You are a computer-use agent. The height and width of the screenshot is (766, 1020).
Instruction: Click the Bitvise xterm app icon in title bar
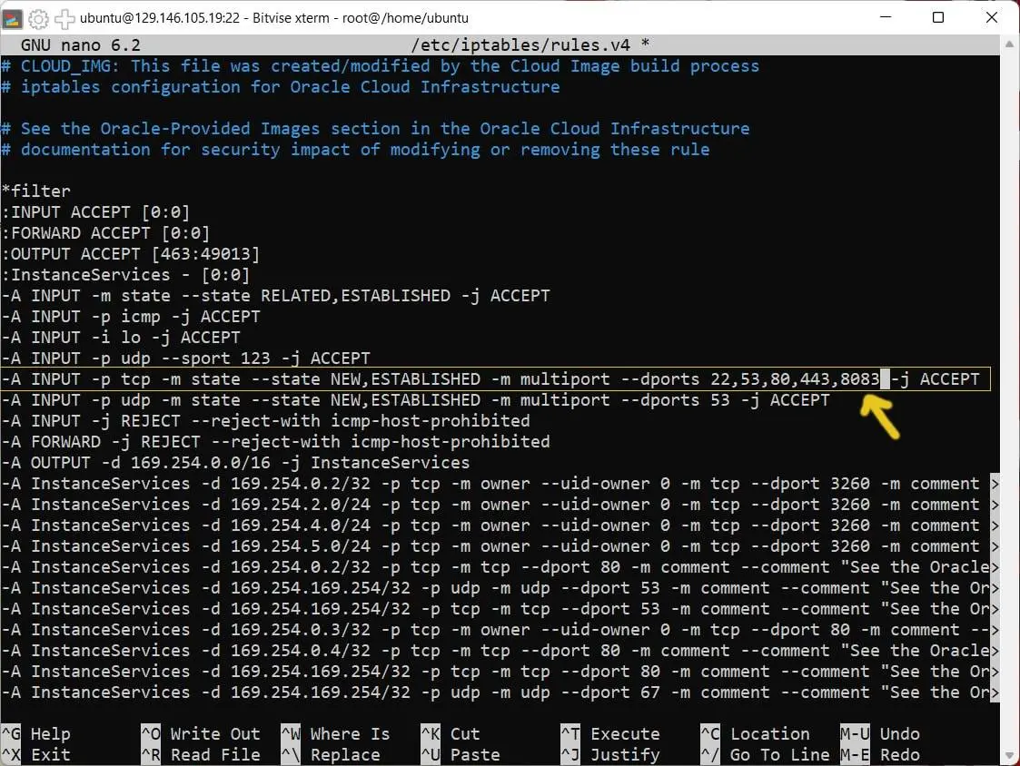point(13,18)
